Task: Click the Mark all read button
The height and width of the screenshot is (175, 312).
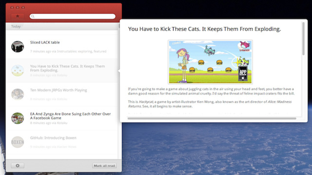Action: (x=104, y=166)
